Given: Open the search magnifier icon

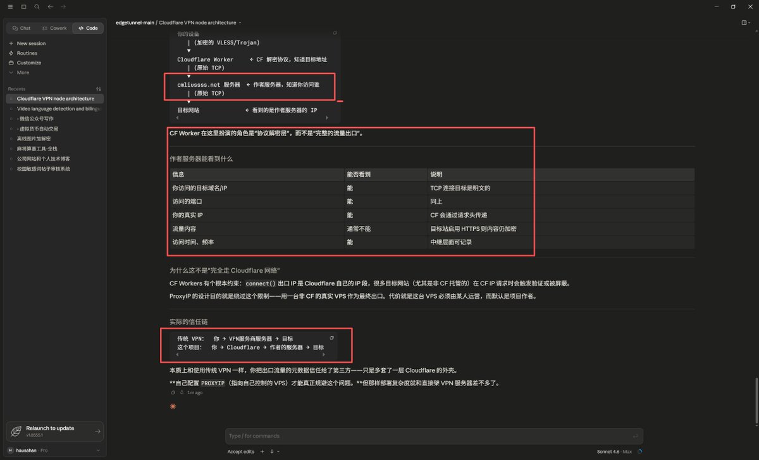Looking at the screenshot, I should tap(37, 6).
